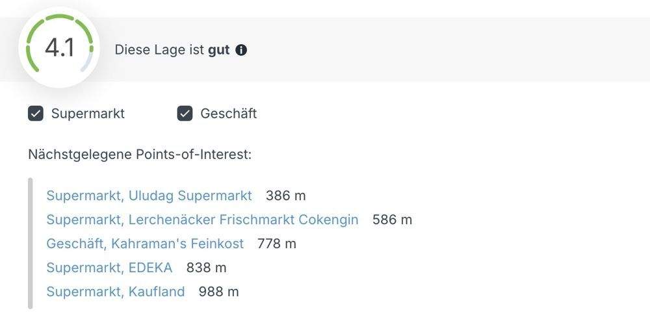Uncheck the Geschäft checkbox
The width and height of the screenshot is (650, 315).
pos(185,114)
